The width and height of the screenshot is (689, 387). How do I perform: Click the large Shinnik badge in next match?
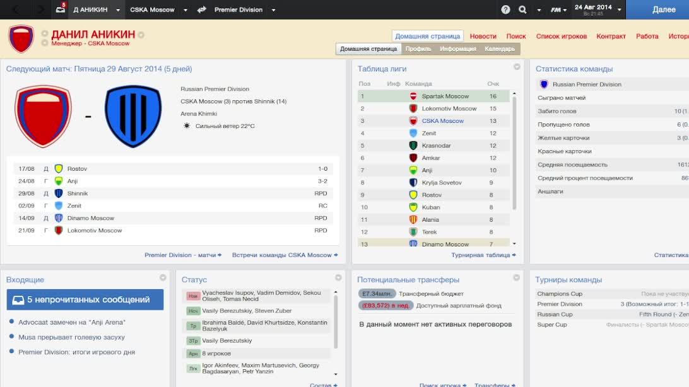click(133, 116)
